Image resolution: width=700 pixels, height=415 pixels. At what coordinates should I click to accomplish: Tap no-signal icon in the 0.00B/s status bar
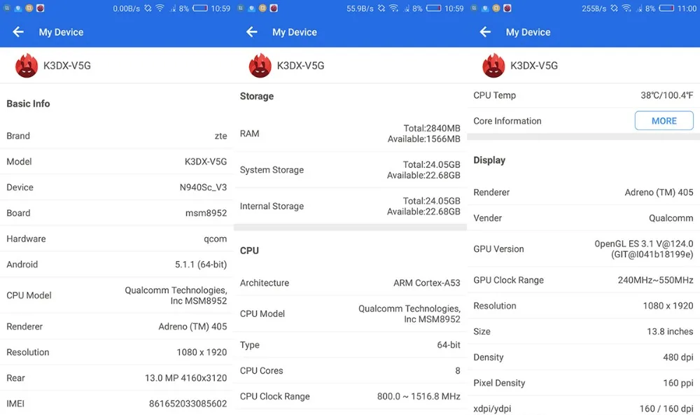tap(173, 8)
